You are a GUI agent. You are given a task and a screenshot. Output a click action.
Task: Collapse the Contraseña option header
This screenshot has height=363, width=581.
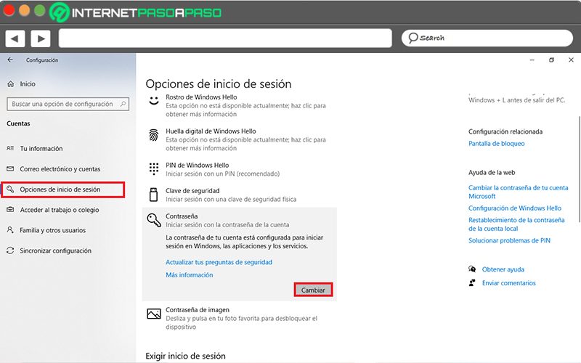[240, 220]
